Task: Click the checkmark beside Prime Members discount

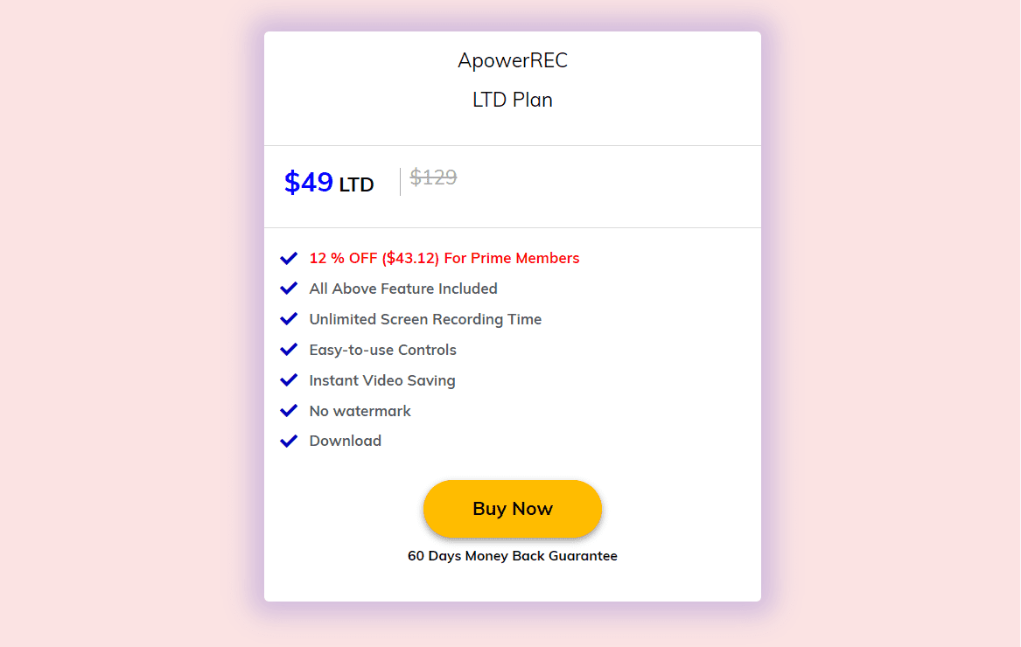Action: [289, 258]
